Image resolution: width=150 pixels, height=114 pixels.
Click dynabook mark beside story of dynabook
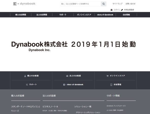[x=65, y=85]
